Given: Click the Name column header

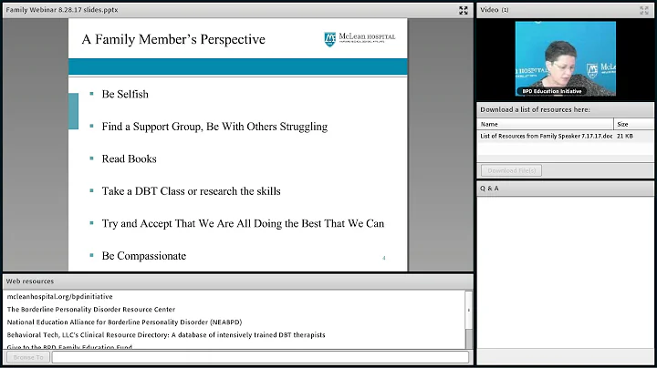Looking at the screenshot, I should pyautogui.click(x=545, y=124).
